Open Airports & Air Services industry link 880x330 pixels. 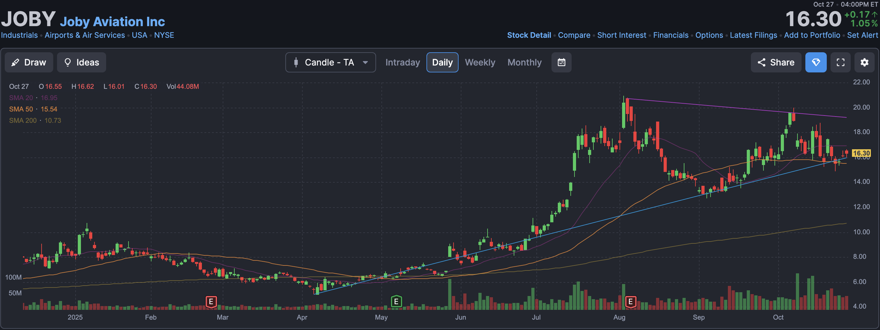click(85, 35)
